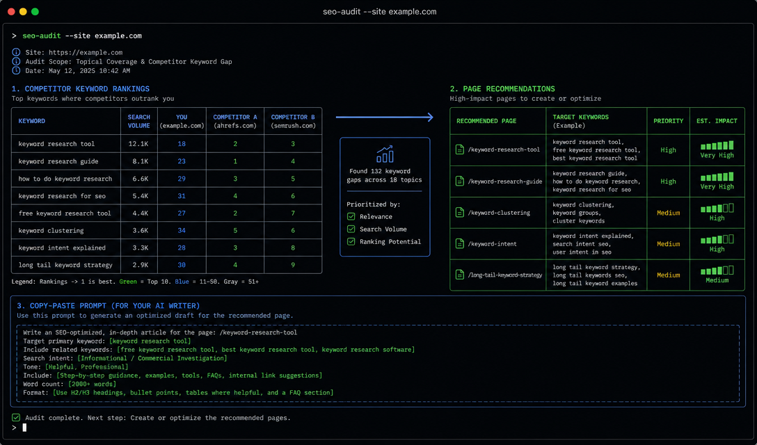Click the page icon for /keyword-intent

point(460,244)
